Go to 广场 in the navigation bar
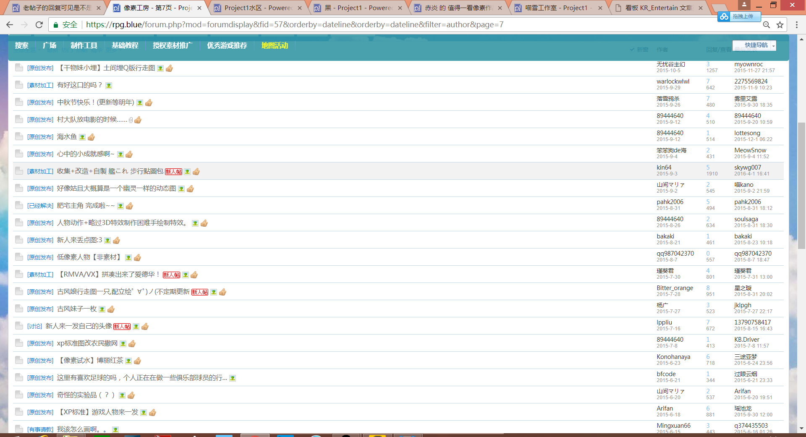 tap(50, 45)
